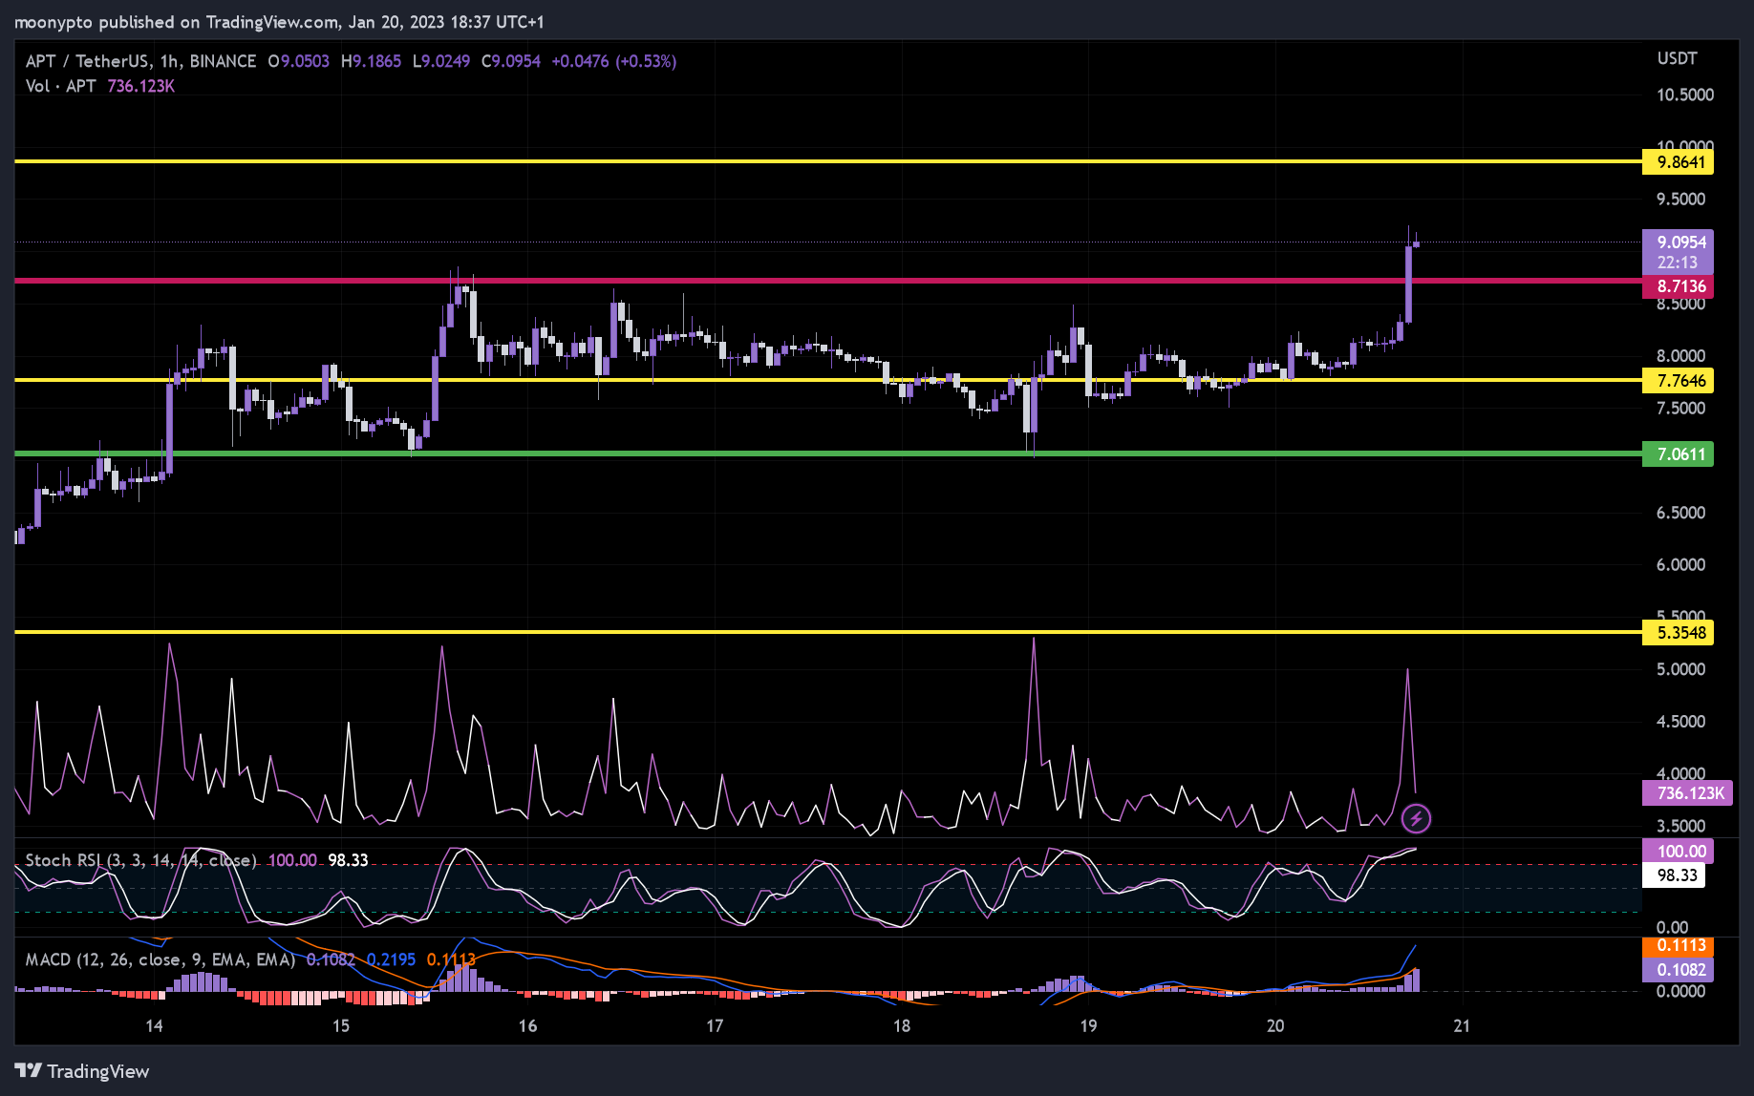Select the 9.8641 yellow price label

[x=1678, y=161]
